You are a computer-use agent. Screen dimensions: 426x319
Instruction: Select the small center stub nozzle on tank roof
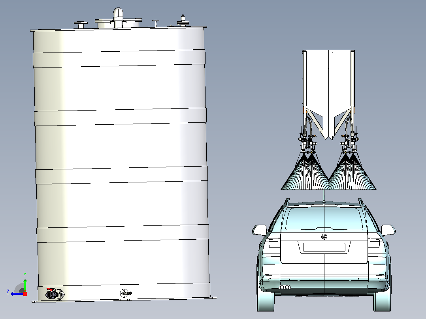(156, 23)
